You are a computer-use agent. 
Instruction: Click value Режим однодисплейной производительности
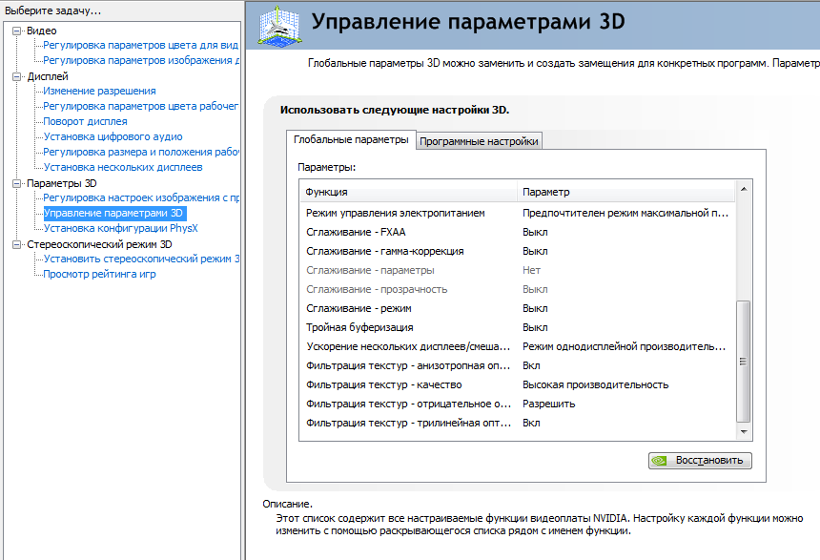(x=624, y=346)
